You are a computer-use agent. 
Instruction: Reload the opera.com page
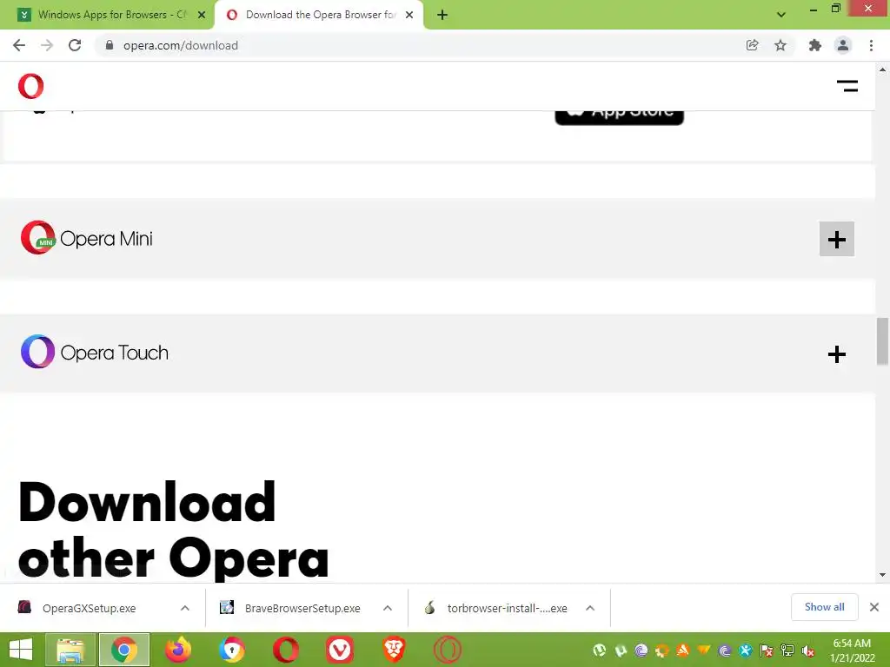point(75,45)
